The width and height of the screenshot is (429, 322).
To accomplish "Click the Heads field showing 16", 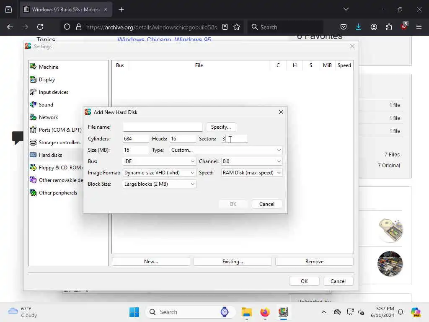I will pos(183,139).
